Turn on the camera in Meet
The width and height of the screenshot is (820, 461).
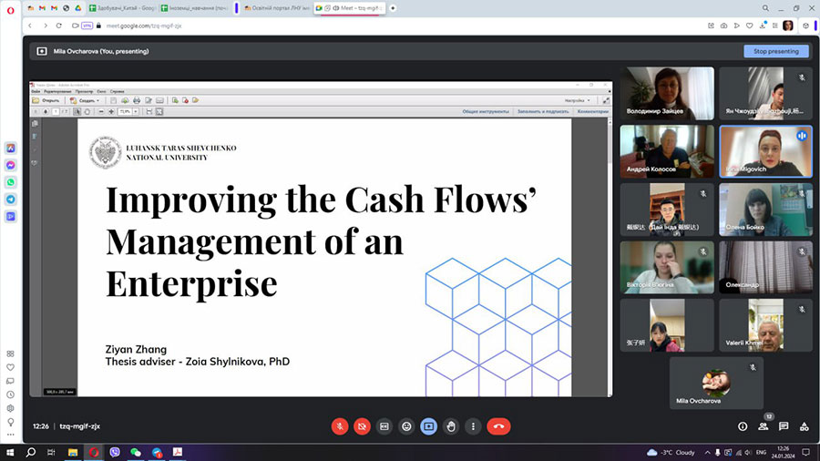tap(362, 425)
